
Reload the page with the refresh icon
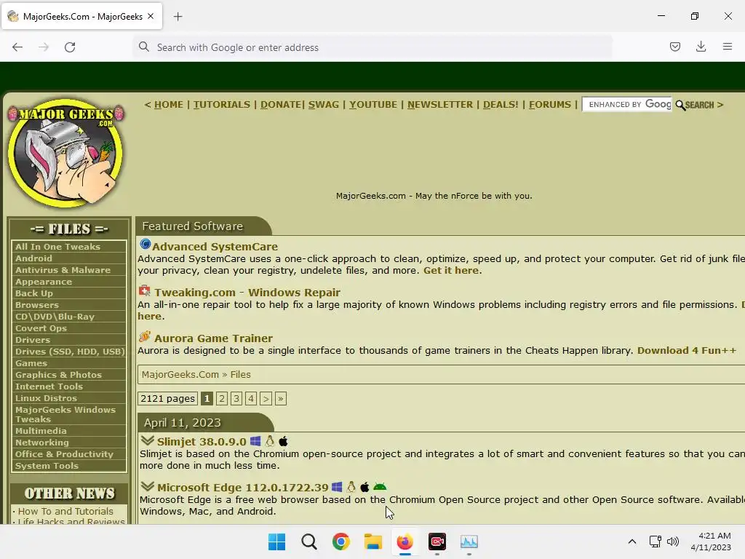[70, 47]
